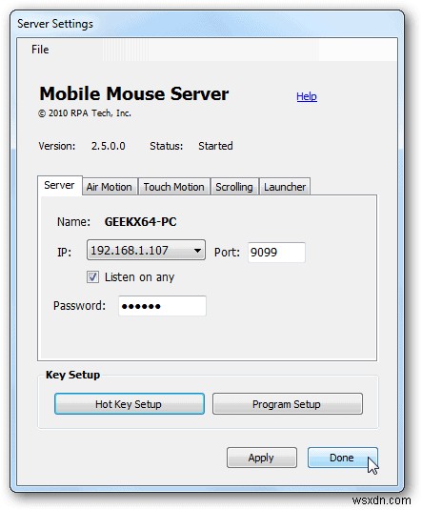422x510 pixels.
Task: Select the Server tab
Action: click(59, 185)
